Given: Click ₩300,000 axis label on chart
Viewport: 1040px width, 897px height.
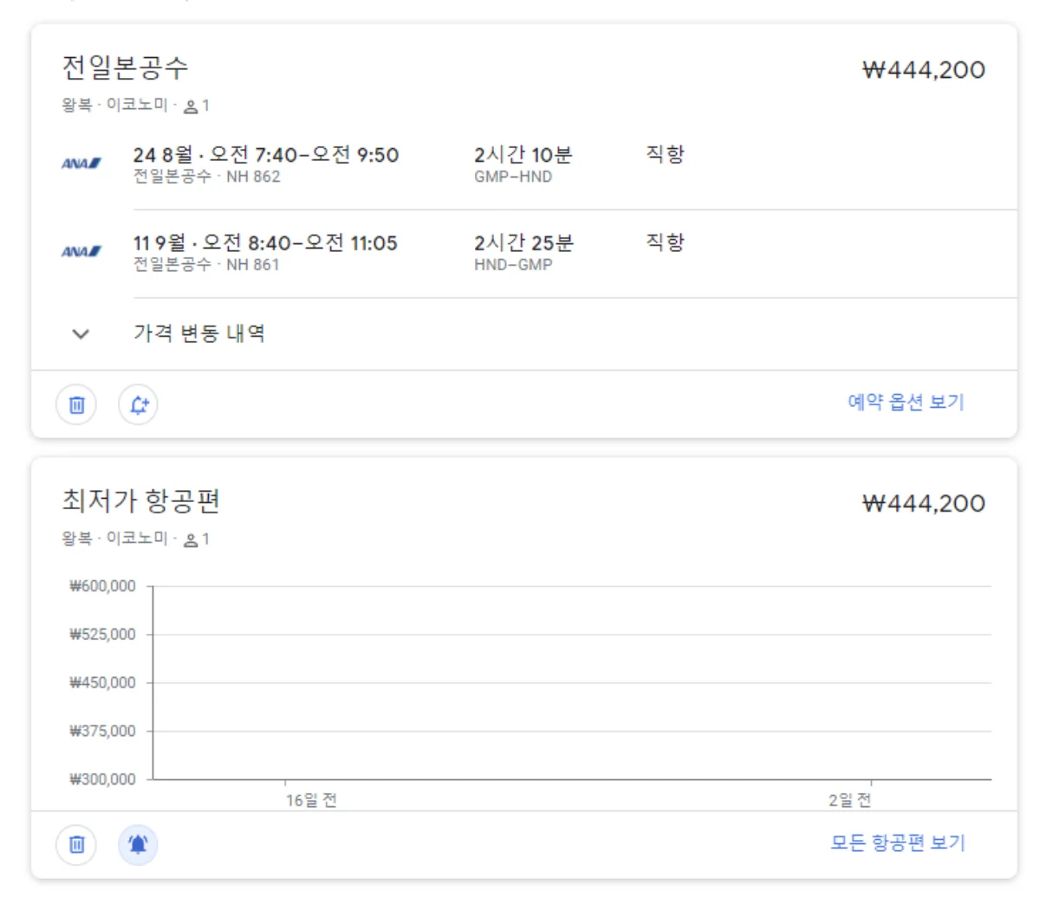Looking at the screenshot, I should (x=102, y=779).
